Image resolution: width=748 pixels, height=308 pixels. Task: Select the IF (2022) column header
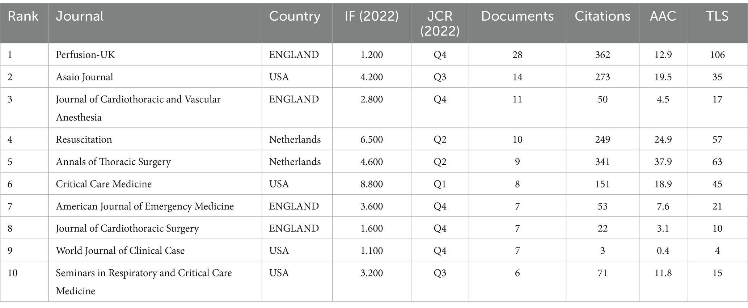372,16
